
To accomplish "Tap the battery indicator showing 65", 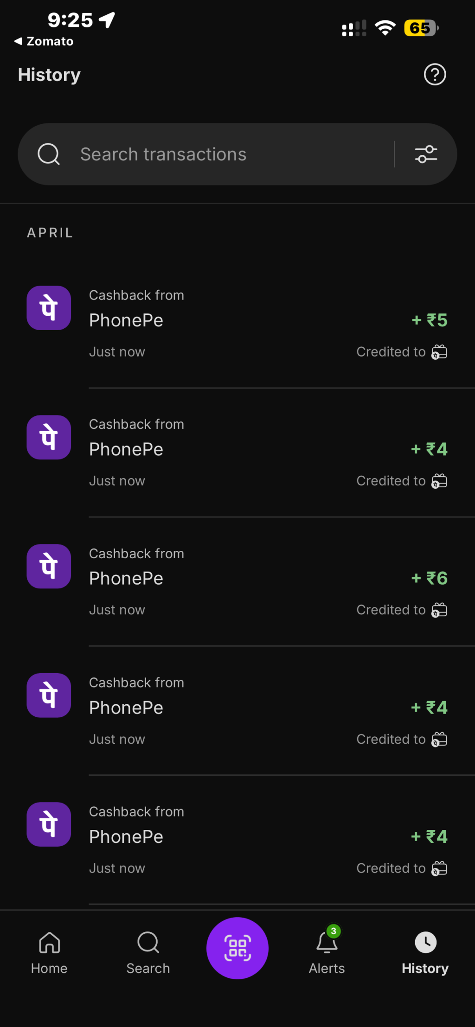I will click(421, 28).
